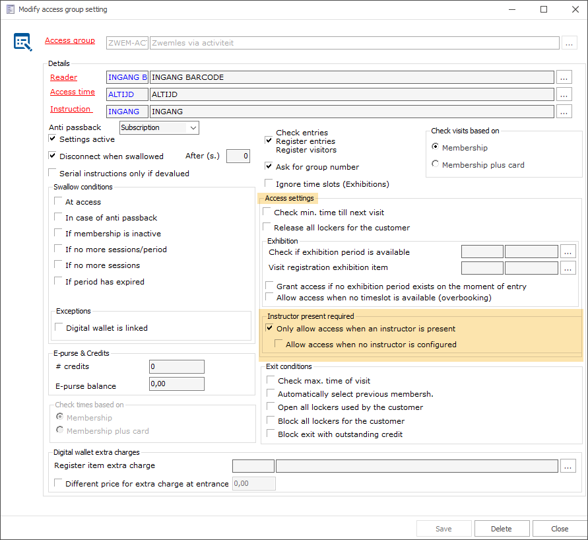Click the extra charge item code field
The width and height of the screenshot is (588, 540).
coord(253,466)
